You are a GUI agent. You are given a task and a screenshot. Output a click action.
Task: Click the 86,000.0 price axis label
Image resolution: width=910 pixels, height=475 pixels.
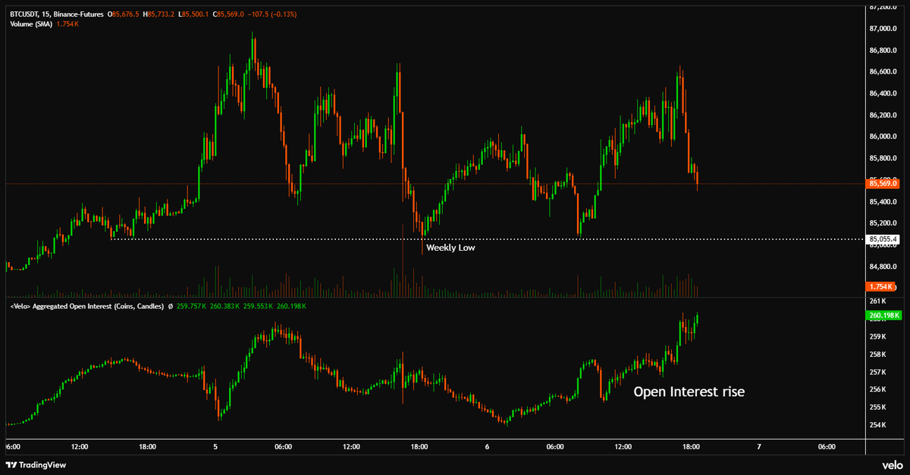tap(883, 136)
